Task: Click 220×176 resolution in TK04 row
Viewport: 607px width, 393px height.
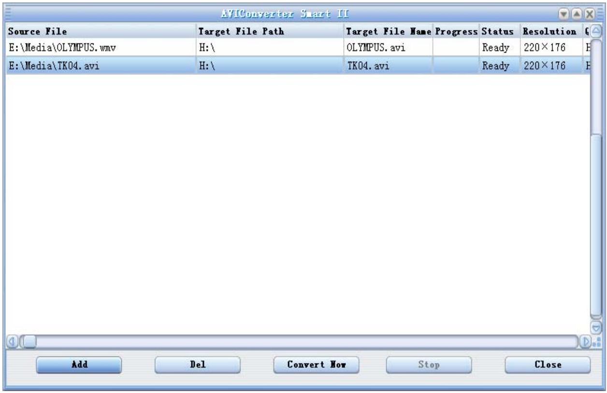Action: coord(545,65)
